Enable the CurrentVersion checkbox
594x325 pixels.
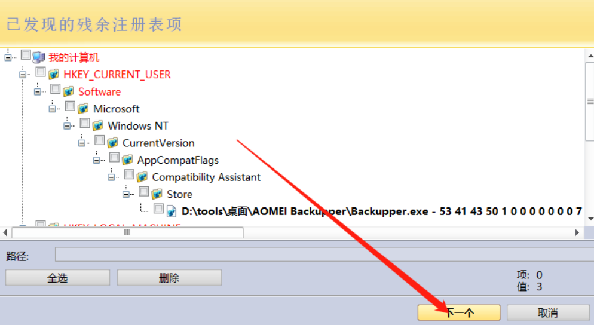point(100,140)
